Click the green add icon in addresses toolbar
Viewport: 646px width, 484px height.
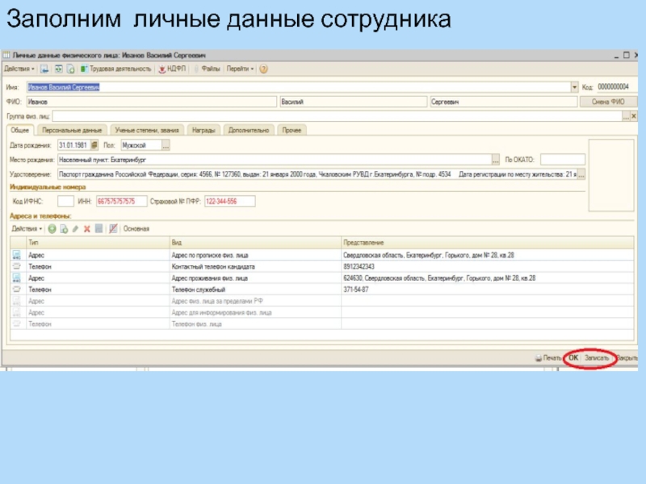51,229
